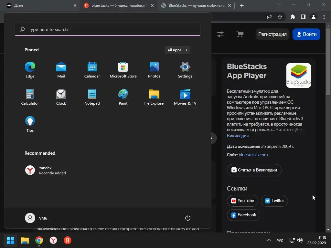Open the YouTube link chip
The height and width of the screenshot is (248, 331).
pos(242,201)
